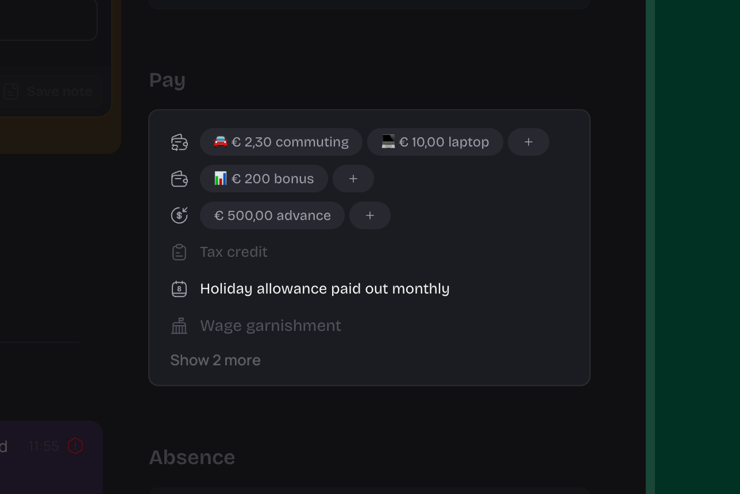Image resolution: width=740 pixels, height=494 pixels.
Task: Enable the Wage garnishment option
Action: (271, 326)
